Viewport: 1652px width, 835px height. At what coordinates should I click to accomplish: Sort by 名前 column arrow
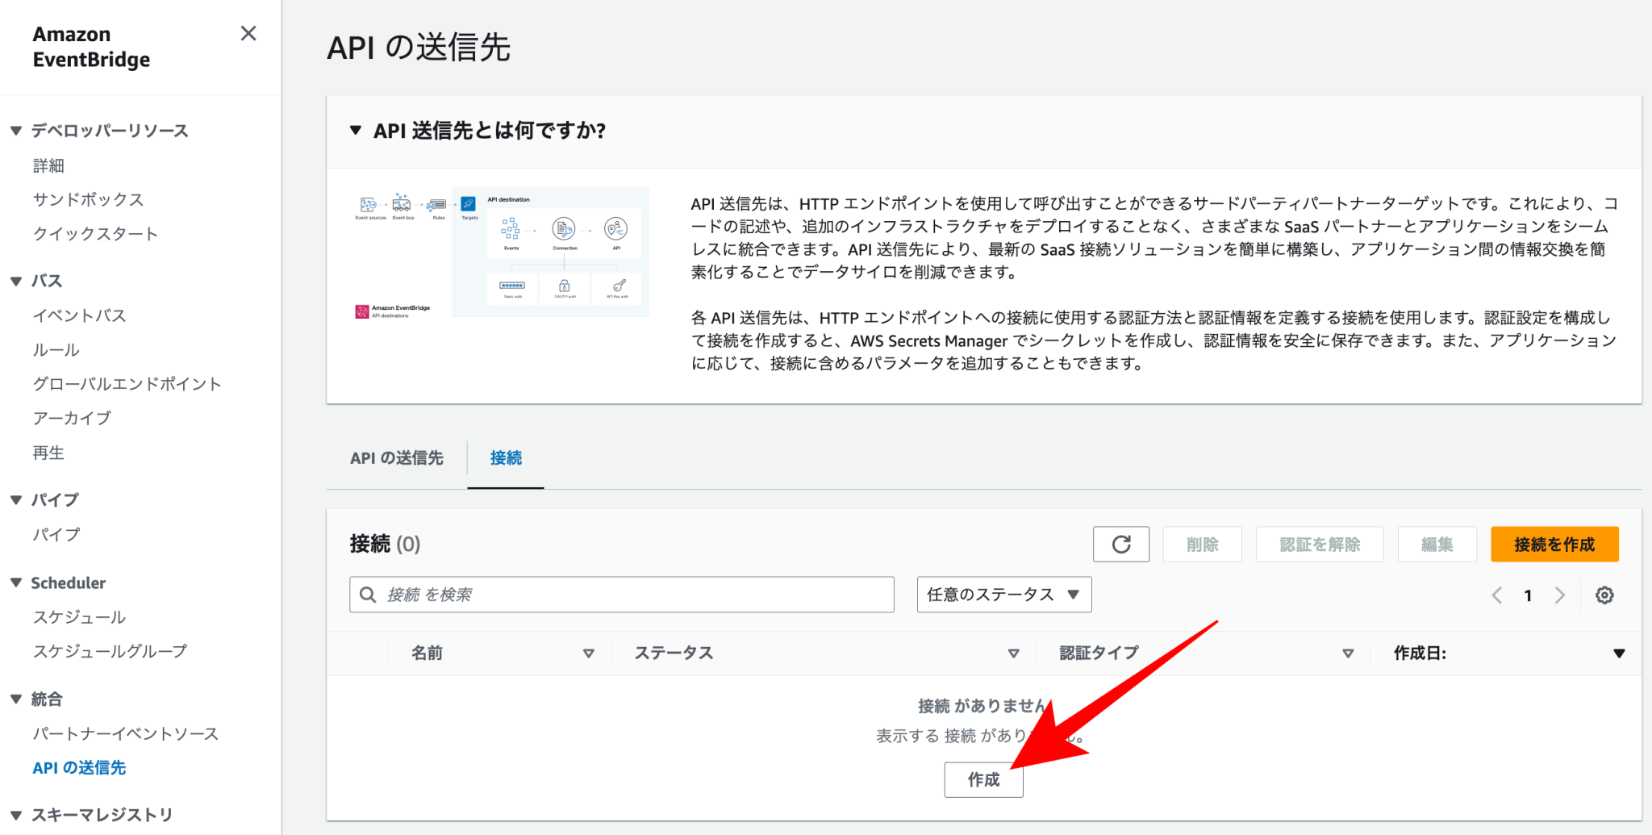pos(588,653)
